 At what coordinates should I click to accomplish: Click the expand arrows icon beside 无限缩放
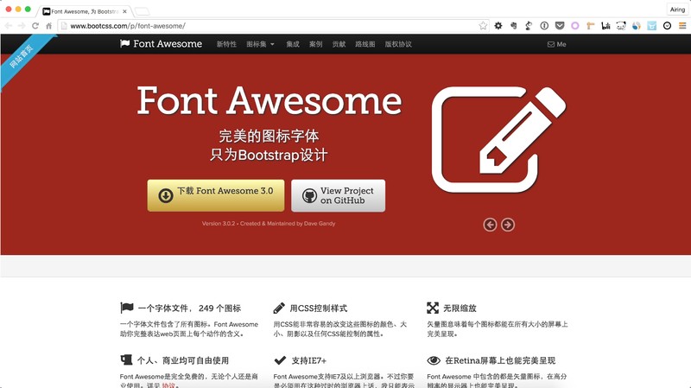point(433,308)
